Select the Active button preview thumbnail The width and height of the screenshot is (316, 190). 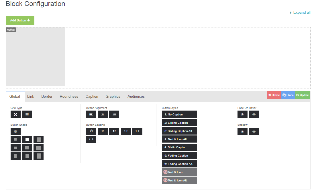pos(35,57)
